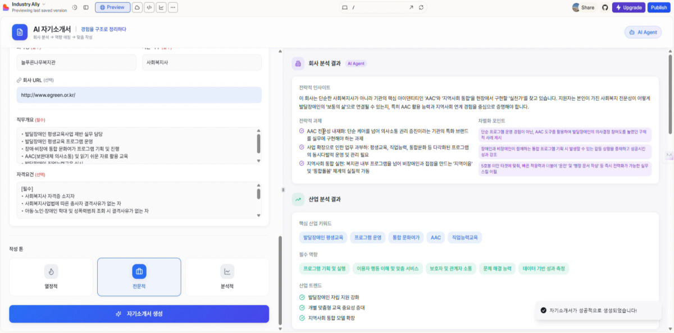Open the device size selector

tap(345, 7)
